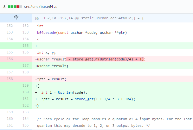Viewport: 193px width, 130px height.
Task: Click the highlighted removed store_get(3*(Ustrlen(code)/4) + 1) code
Action: [108, 59]
